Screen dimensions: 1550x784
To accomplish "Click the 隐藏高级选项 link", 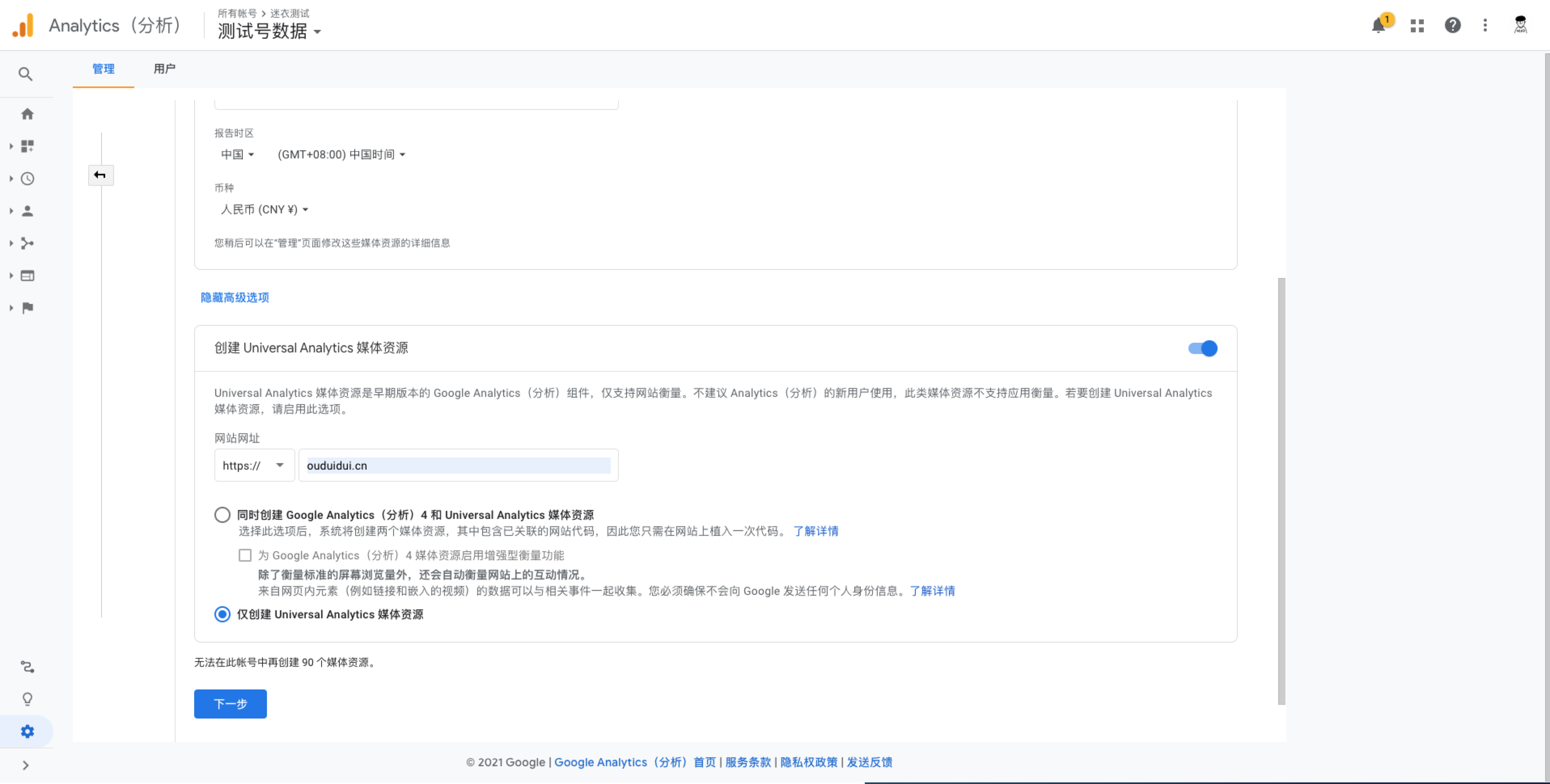I will [235, 297].
